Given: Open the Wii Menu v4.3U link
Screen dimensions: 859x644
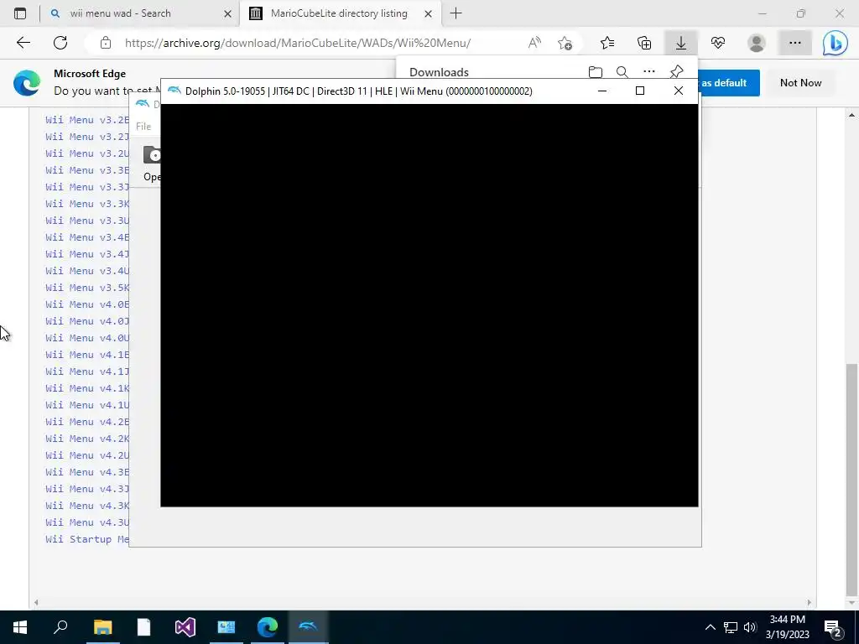Looking at the screenshot, I should coord(87,522).
